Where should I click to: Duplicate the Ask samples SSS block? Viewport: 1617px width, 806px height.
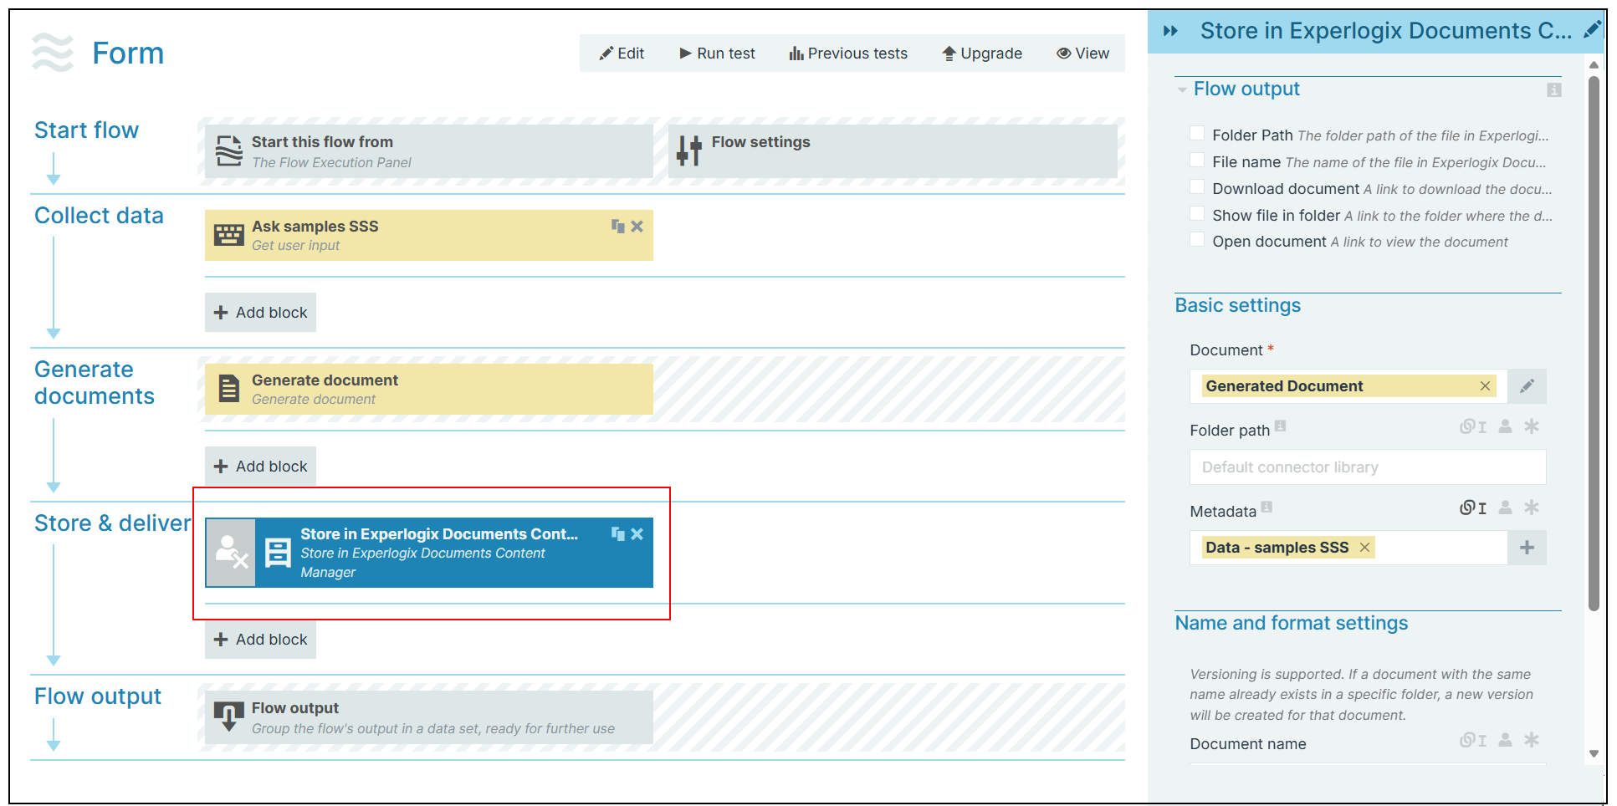pos(618,226)
